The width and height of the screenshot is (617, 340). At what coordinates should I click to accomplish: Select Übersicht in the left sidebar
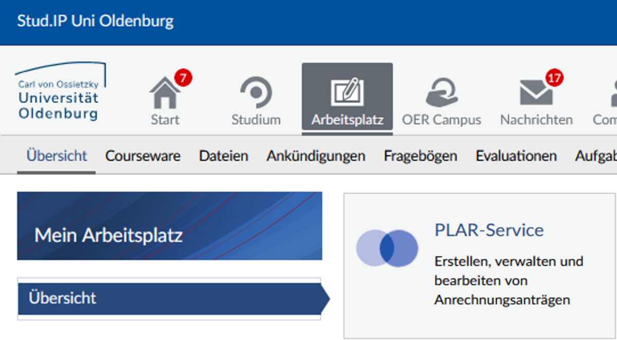pyautogui.click(x=63, y=298)
